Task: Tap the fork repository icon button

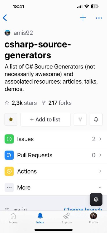Action: pos(80,119)
